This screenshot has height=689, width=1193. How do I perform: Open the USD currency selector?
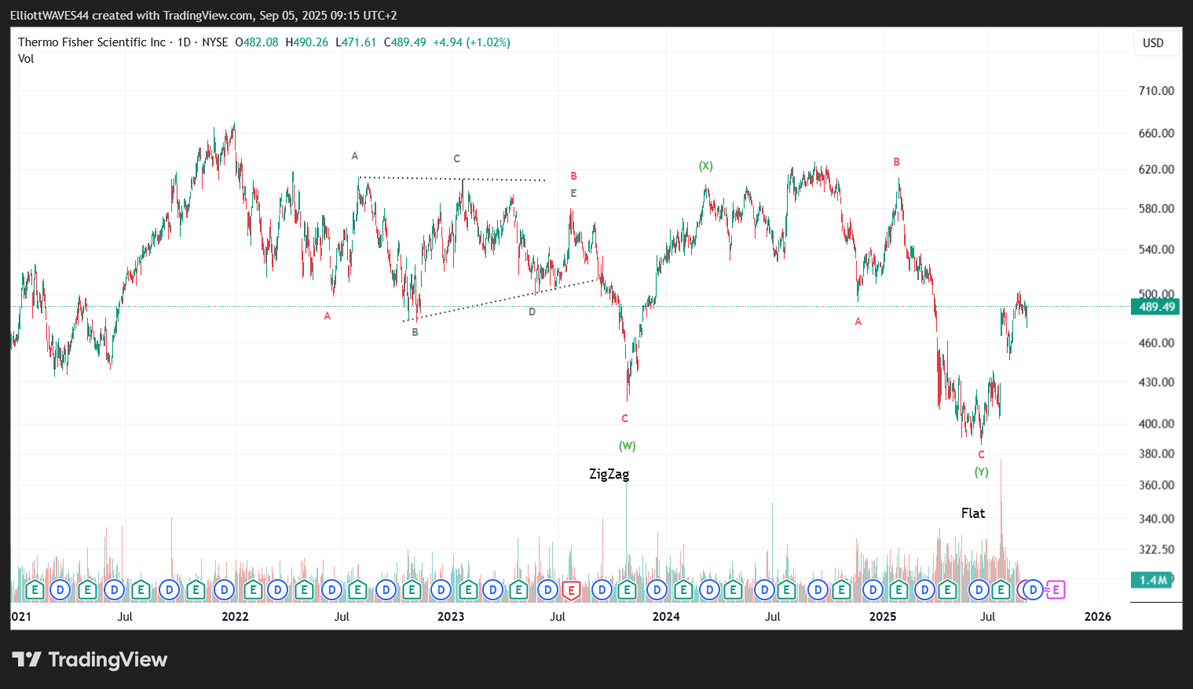click(x=1153, y=43)
